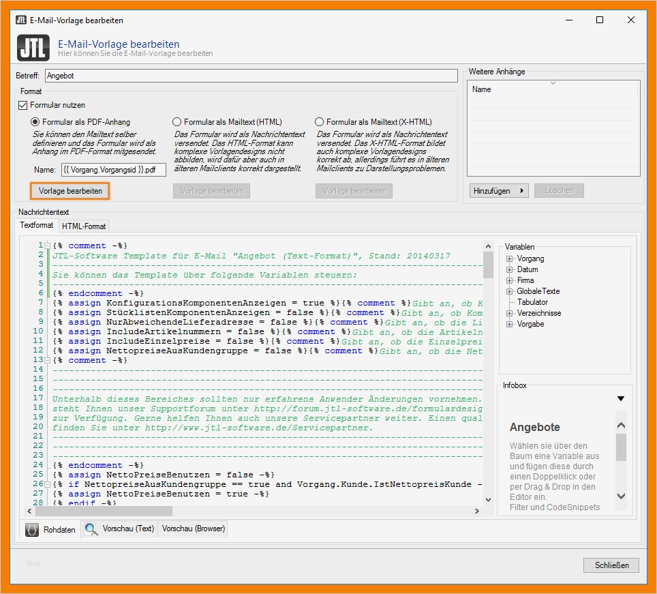The width and height of the screenshot is (657, 594).
Task: Collapse code fold marker at line 26
Action: 47,484
